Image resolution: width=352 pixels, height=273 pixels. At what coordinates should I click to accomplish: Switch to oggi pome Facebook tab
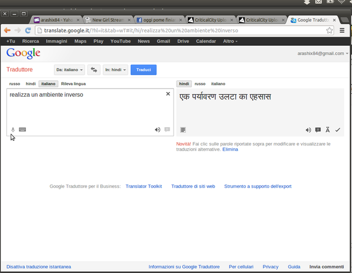(x=159, y=20)
